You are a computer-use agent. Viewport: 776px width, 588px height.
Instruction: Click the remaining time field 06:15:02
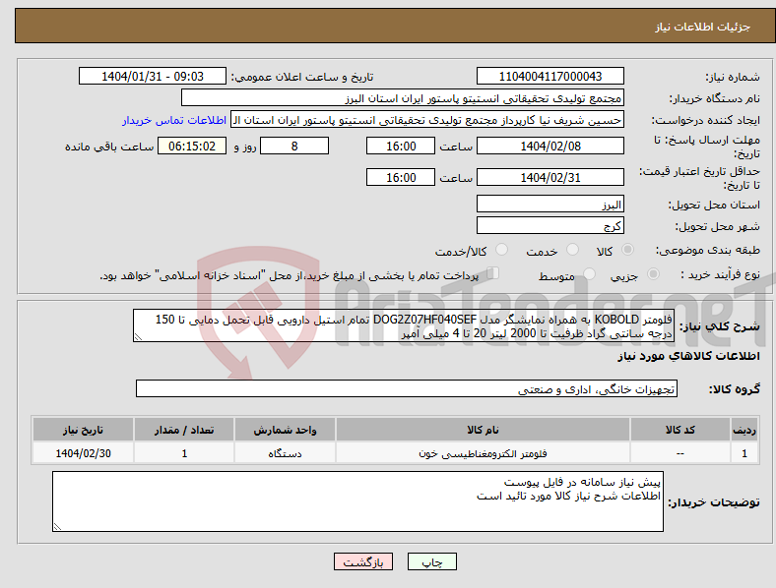point(192,146)
